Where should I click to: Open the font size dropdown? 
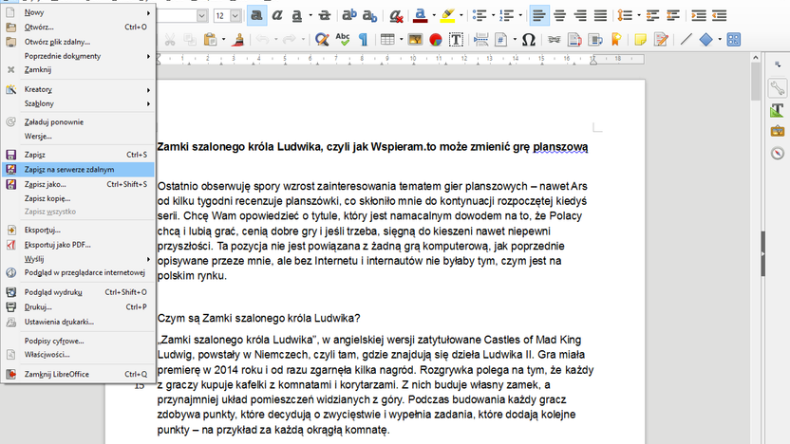click(x=235, y=16)
